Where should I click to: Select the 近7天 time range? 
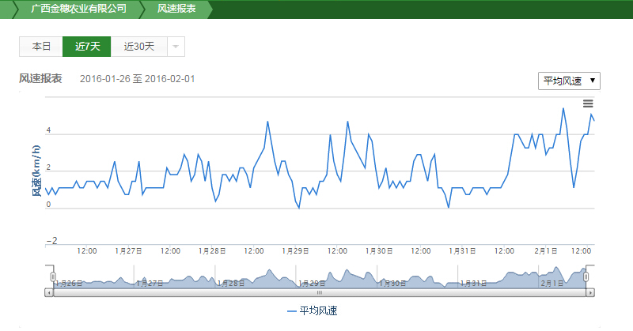(x=87, y=47)
